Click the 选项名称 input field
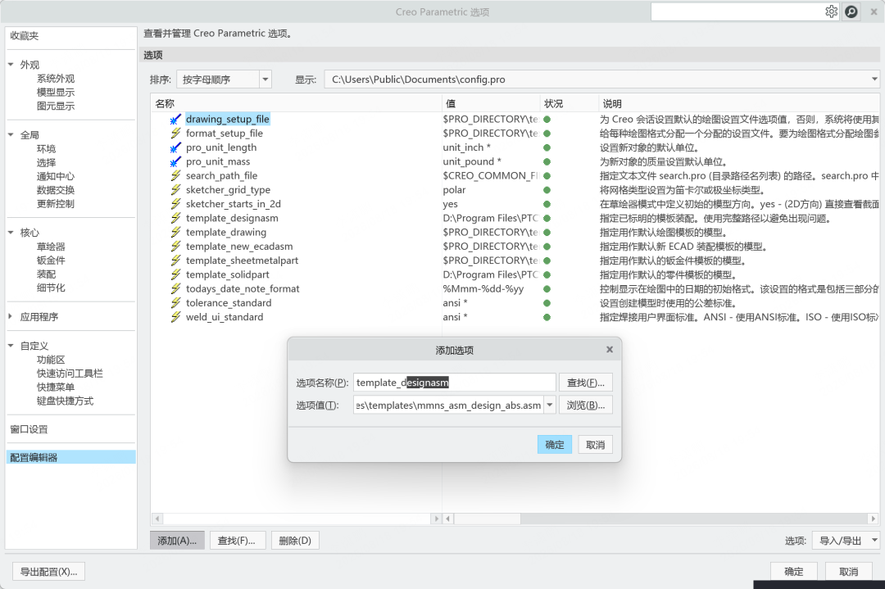The width and height of the screenshot is (885, 589). 454,383
